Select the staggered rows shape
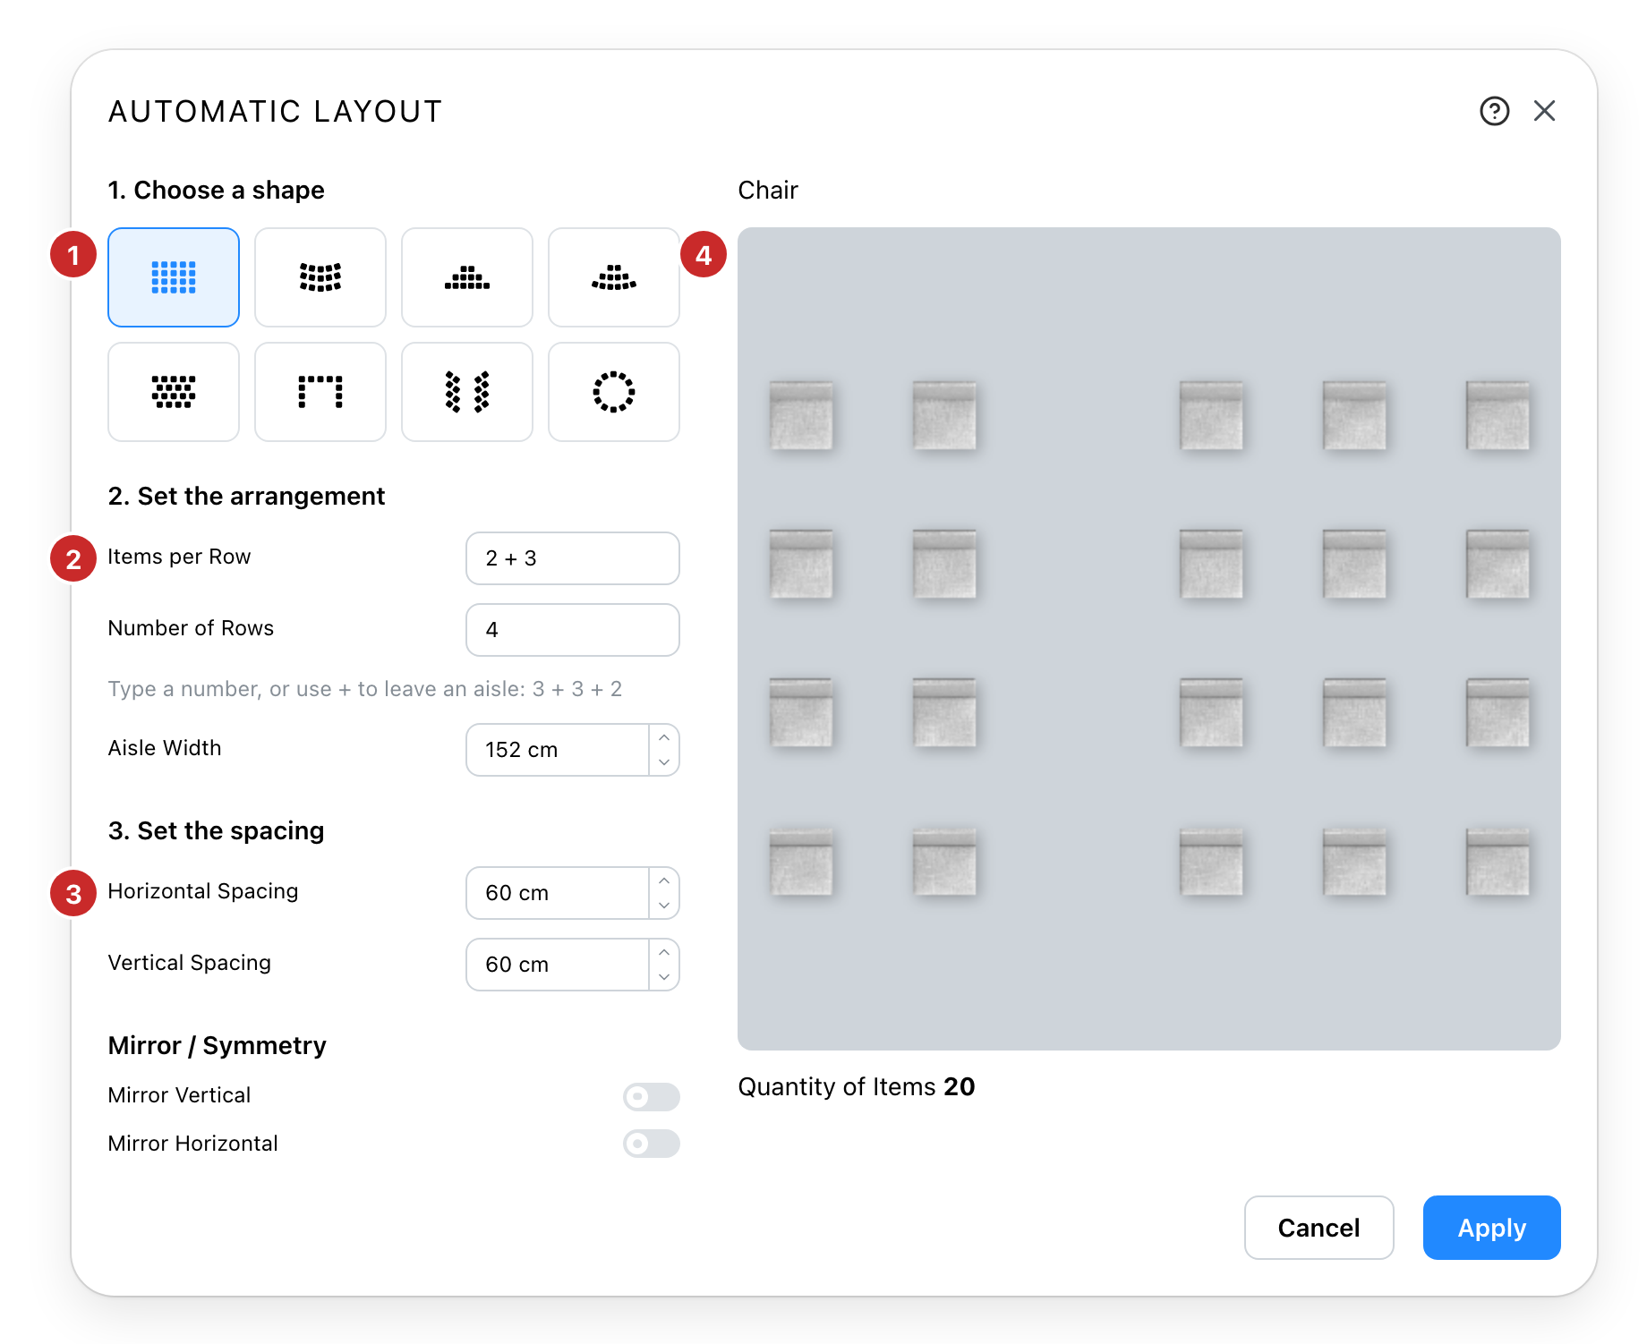Image resolution: width=1647 pixels, height=1344 pixels. [x=174, y=392]
